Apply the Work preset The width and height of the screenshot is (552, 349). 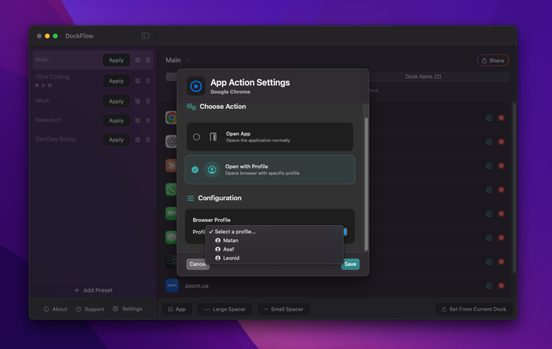coord(116,101)
